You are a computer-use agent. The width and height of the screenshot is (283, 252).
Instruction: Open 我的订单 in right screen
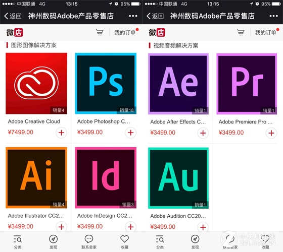[266, 33]
